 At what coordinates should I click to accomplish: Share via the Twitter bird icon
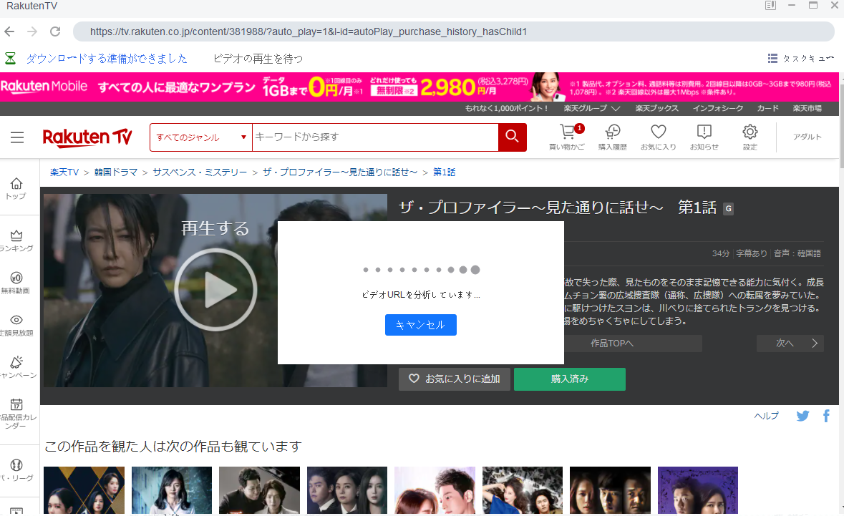click(802, 416)
